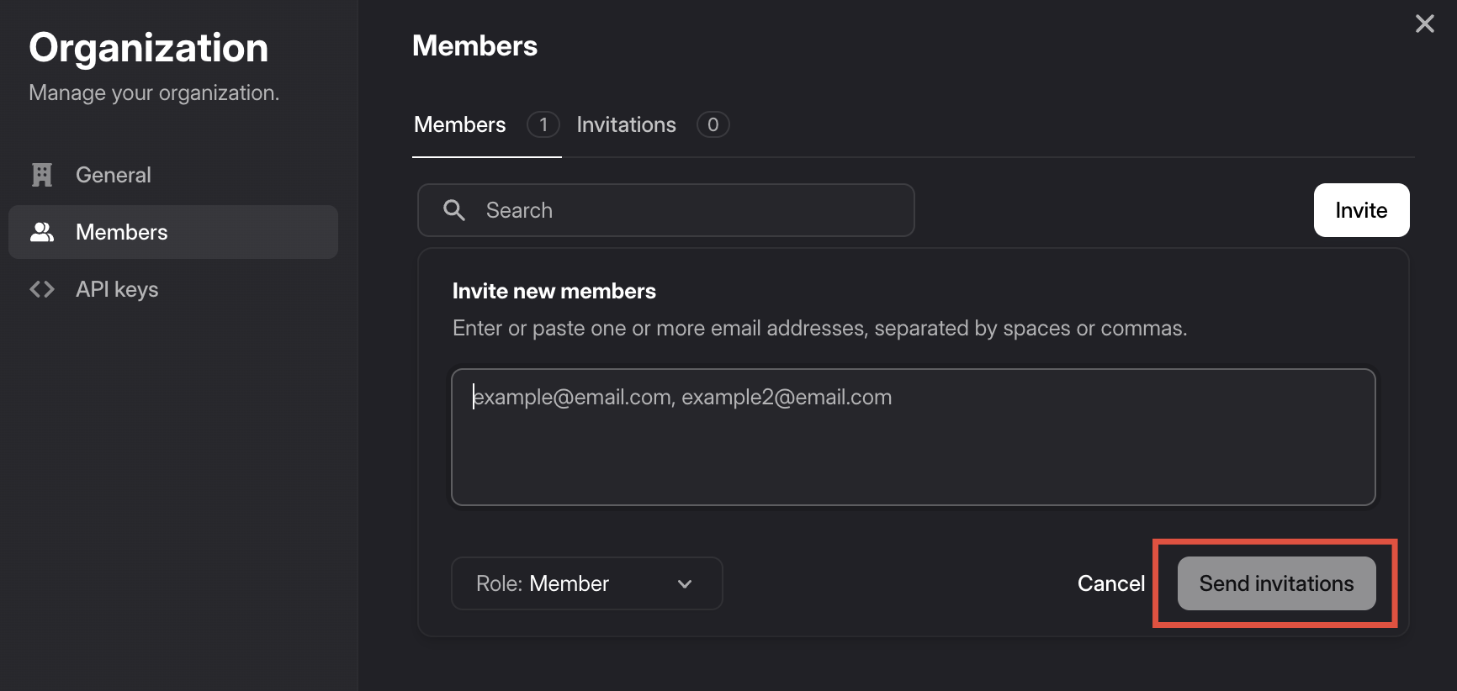Screen dimensions: 1457x691
Task: Click into the Search members field
Action: click(x=690, y=210)
